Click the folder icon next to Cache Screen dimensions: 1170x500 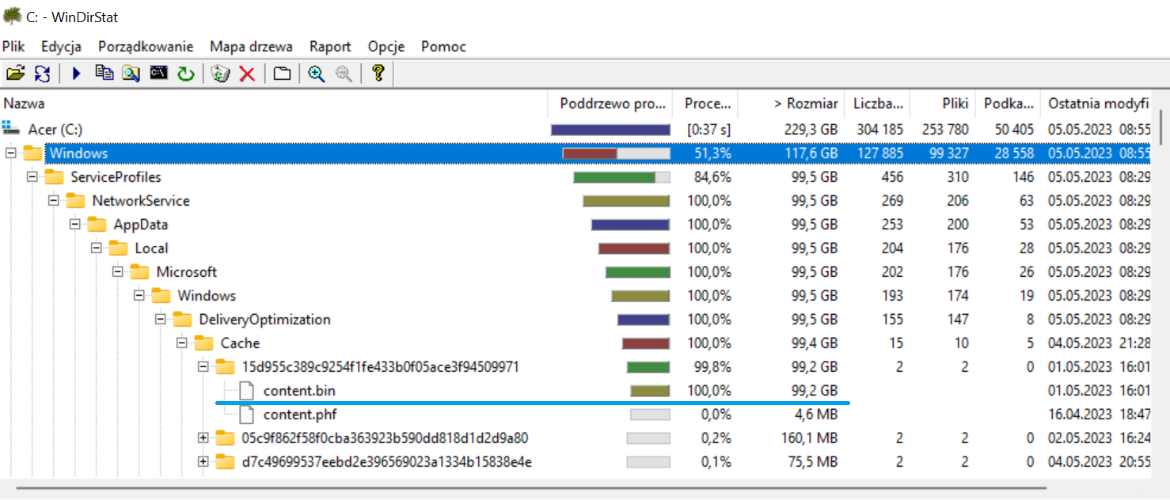pos(204,343)
